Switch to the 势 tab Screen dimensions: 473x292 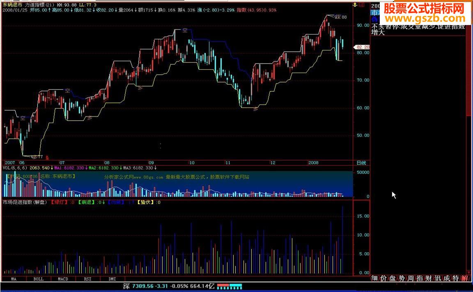point(401,278)
